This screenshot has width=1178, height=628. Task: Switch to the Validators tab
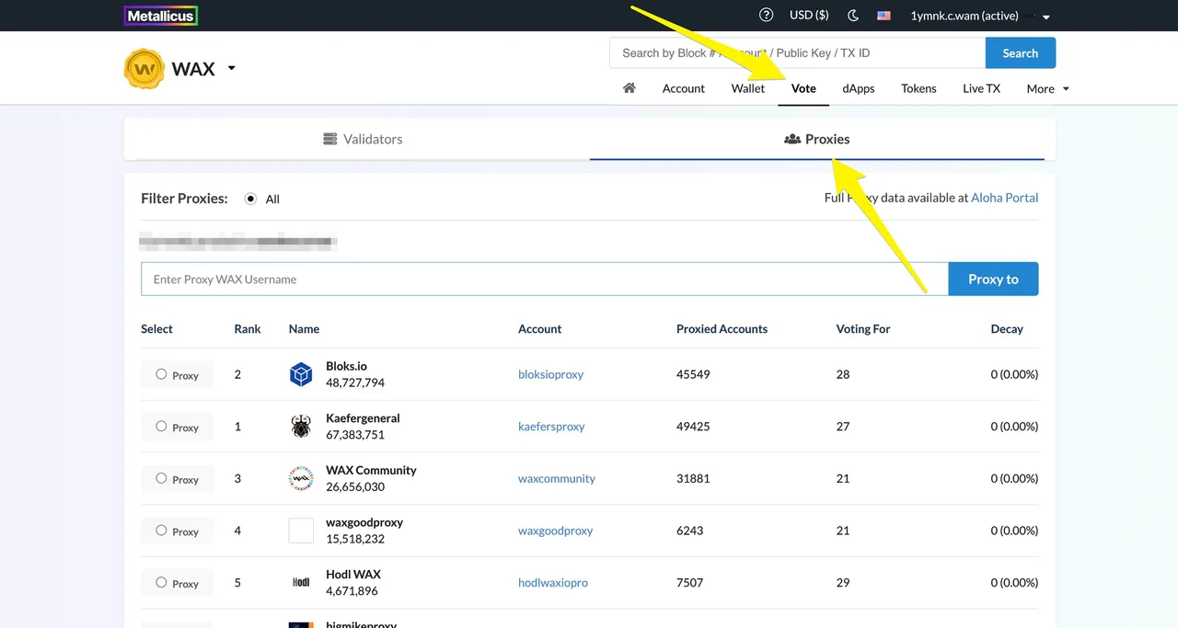click(363, 139)
